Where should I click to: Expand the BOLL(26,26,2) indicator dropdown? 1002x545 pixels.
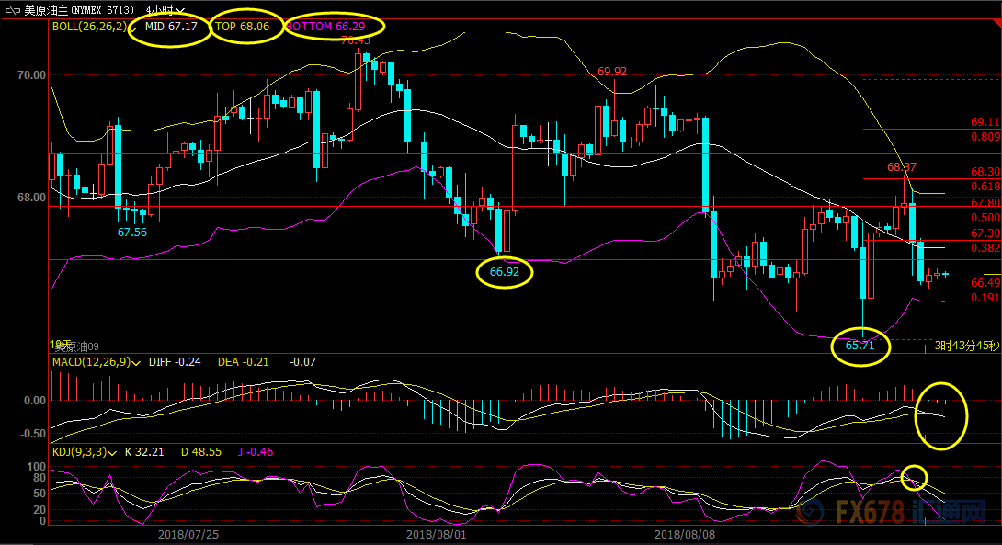132,28
